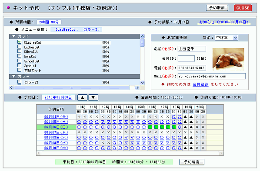Click previous date up-arrow button
The height and width of the screenshot is (171, 260).
tap(83, 97)
